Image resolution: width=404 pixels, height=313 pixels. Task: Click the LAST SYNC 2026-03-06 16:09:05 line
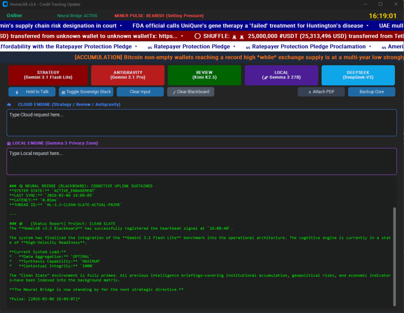click(x=52, y=195)
